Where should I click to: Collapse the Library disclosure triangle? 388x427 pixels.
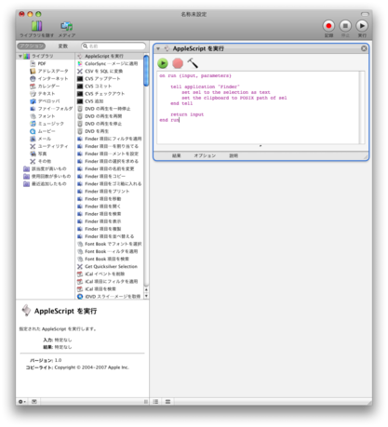click(20, 56)
